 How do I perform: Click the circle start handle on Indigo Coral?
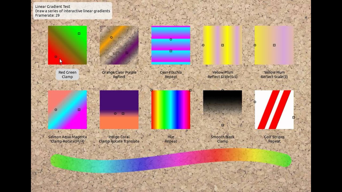click(115, 114)
